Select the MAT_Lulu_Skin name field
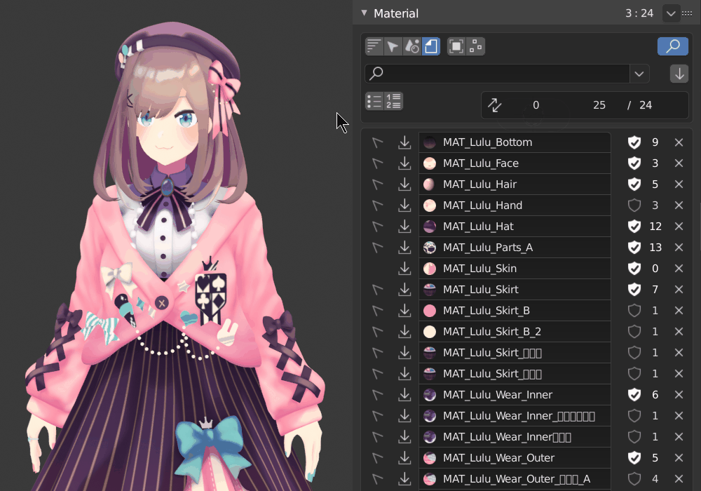Screen dimensions: 701x491 pyautogui.click(x=515, y=269)
